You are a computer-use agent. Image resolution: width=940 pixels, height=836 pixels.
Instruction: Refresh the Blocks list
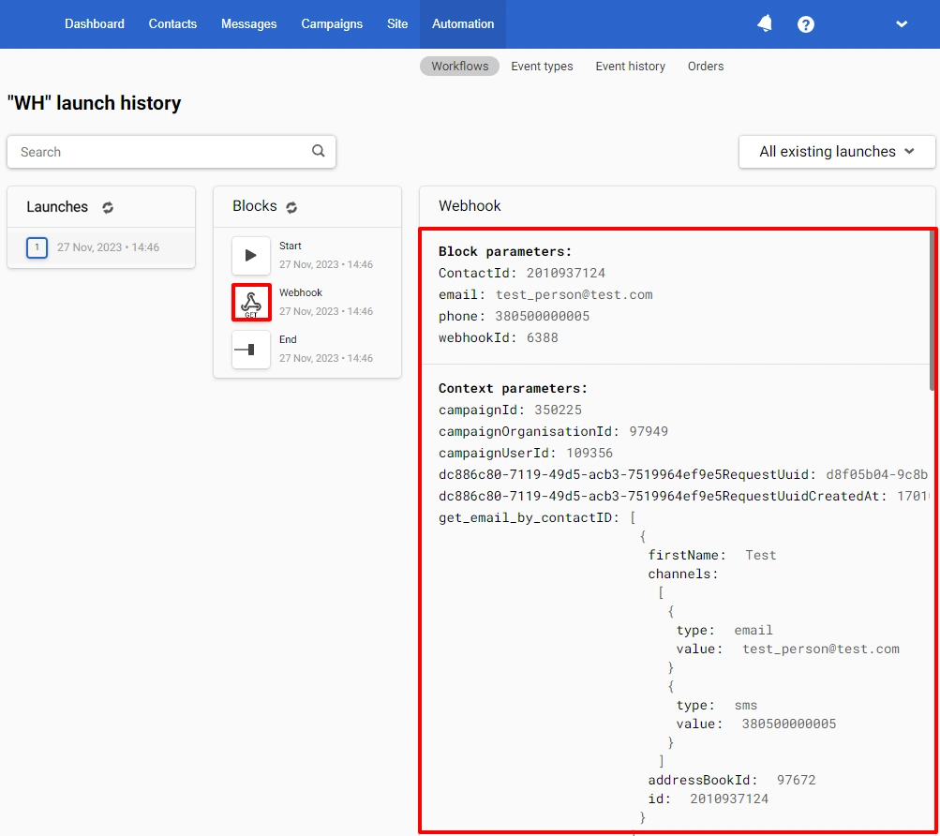pos(291,207)
